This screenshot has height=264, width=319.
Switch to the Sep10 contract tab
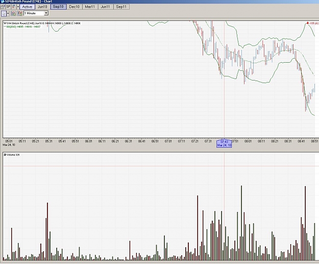tap(58, 7)
